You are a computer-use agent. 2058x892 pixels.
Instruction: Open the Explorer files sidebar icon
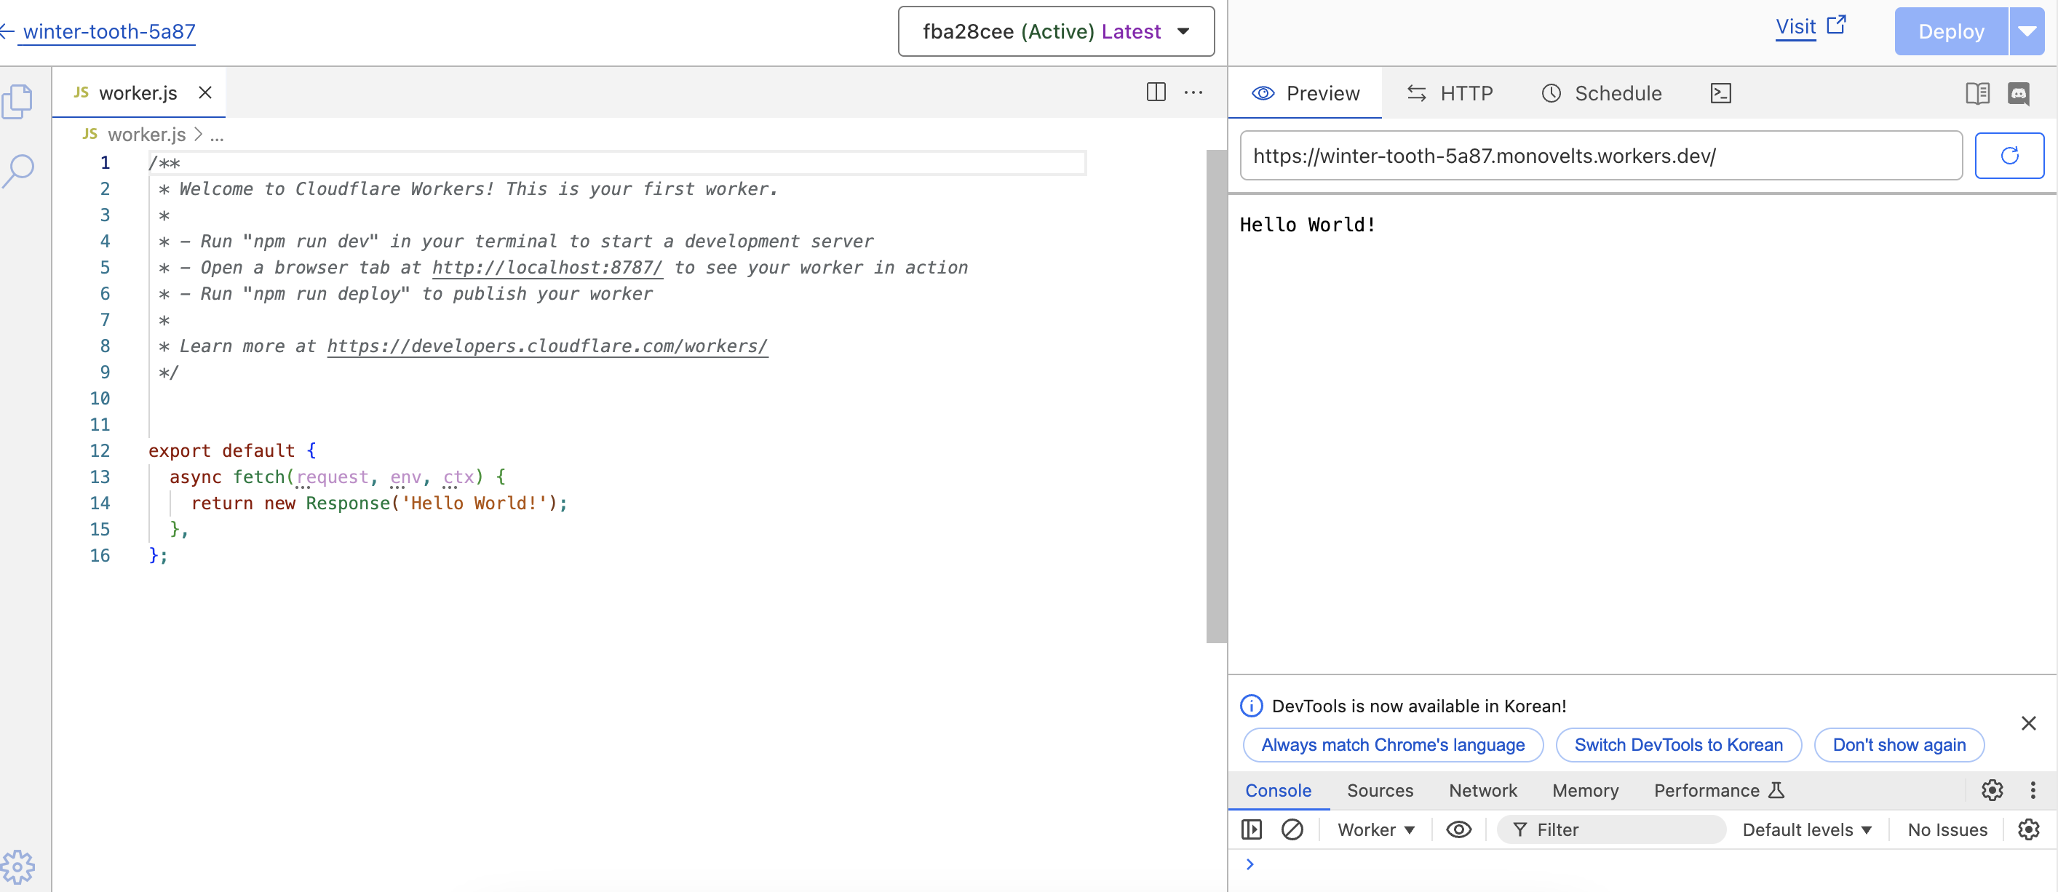coord(17,101)
